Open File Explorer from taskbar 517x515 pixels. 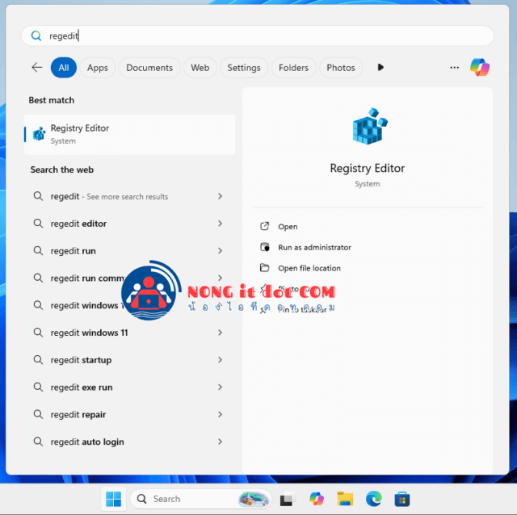[x=345, y=499]
